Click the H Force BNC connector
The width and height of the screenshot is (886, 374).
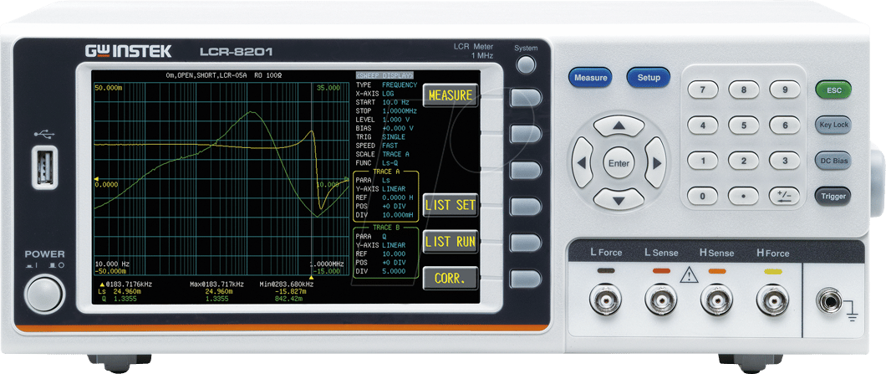772,300
